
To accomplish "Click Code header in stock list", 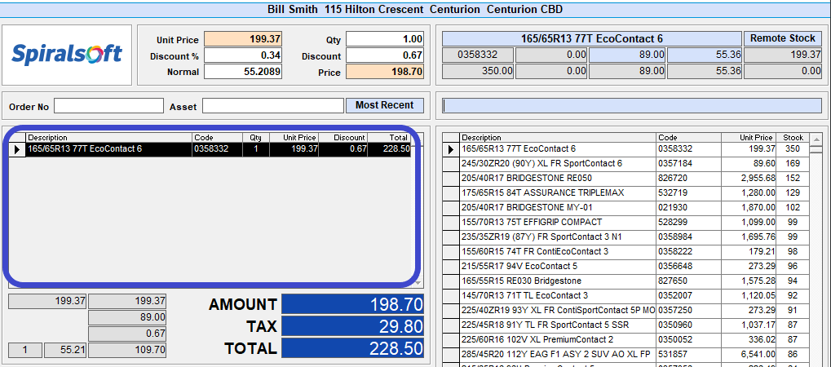I will [x=689, y=137].
